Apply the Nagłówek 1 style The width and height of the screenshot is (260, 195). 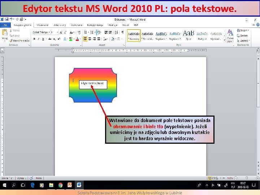[161, 35]
